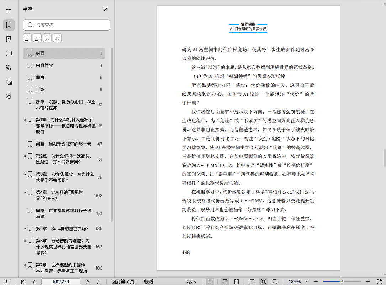Expand the 第1章 bookmark arrow

click(x=25, y=120)
